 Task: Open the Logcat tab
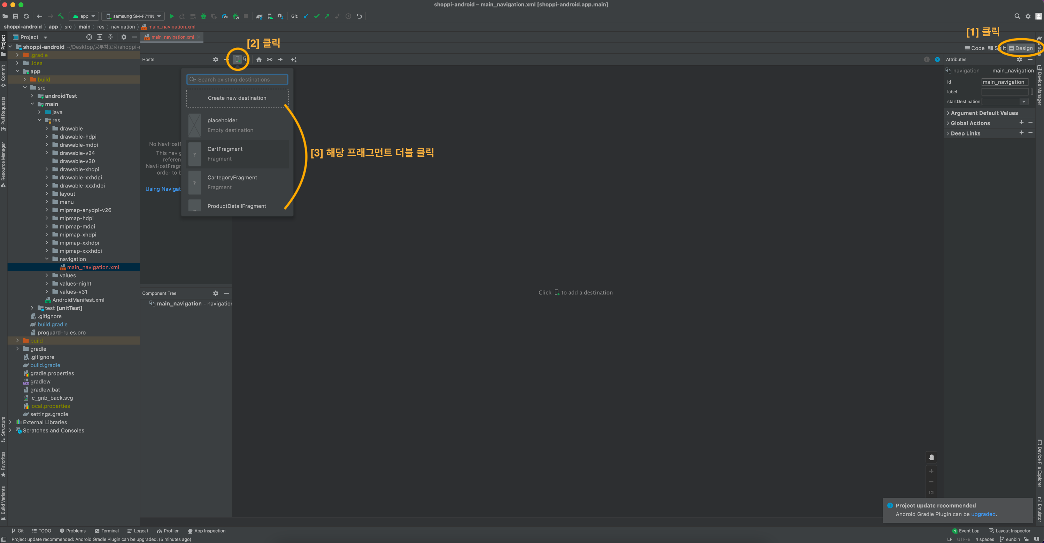(x=138, y=530)
